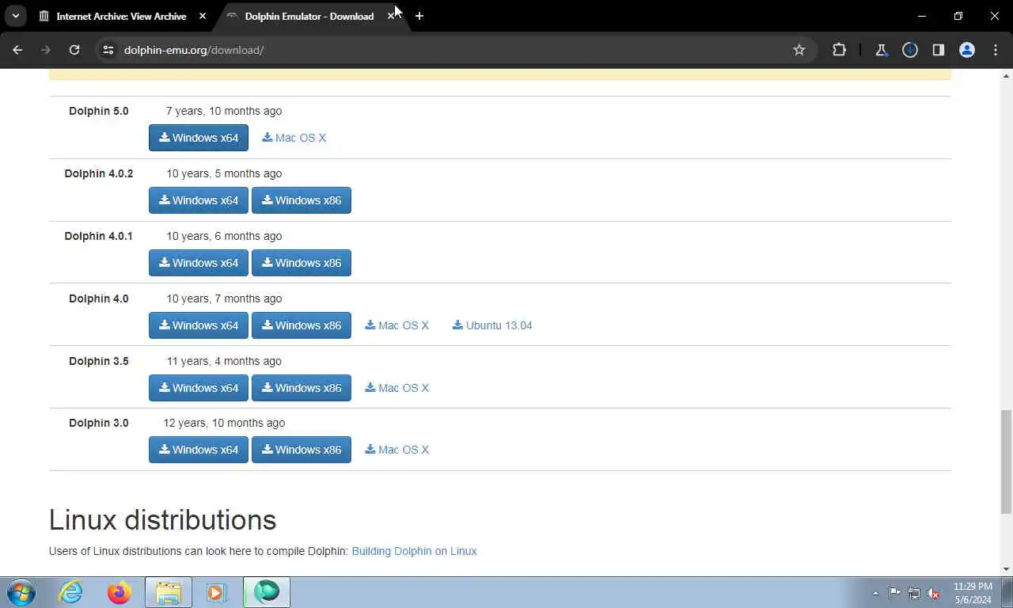The width and height of the screenshot is (1013, 608).
Task: Open the Downloads icon in toolbar
Action: click(910, 50)
